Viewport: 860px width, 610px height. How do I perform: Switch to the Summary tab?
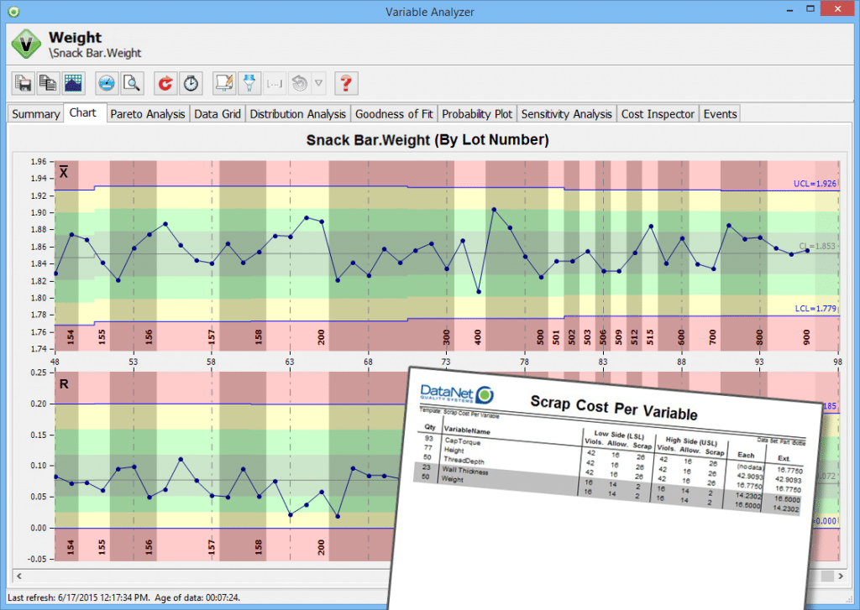(35, 114)
